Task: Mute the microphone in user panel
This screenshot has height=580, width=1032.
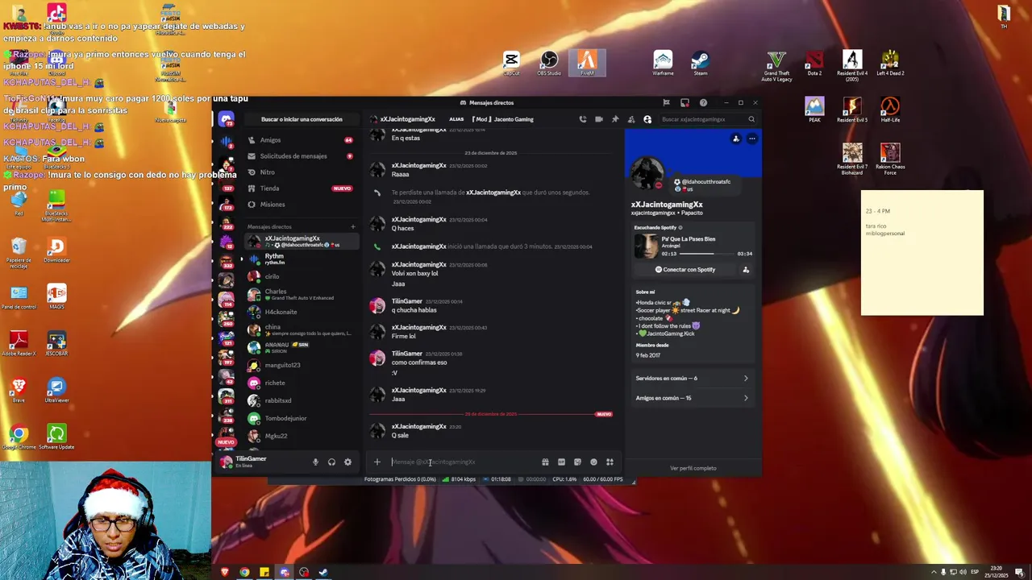Action: [315, 462]
